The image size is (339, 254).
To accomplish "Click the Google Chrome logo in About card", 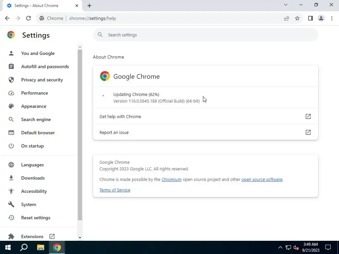I will tap(105, 76).
